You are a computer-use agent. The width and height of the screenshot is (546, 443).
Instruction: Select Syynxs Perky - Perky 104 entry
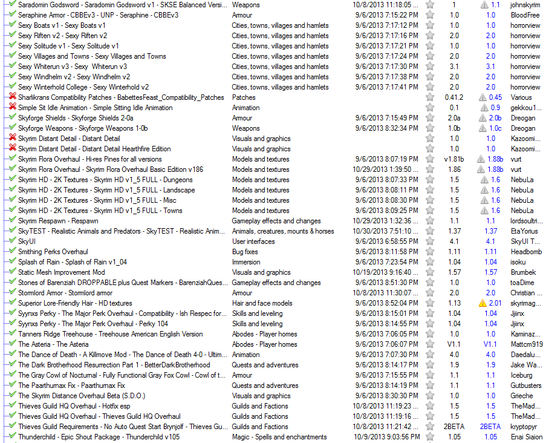tap(93, 324)
